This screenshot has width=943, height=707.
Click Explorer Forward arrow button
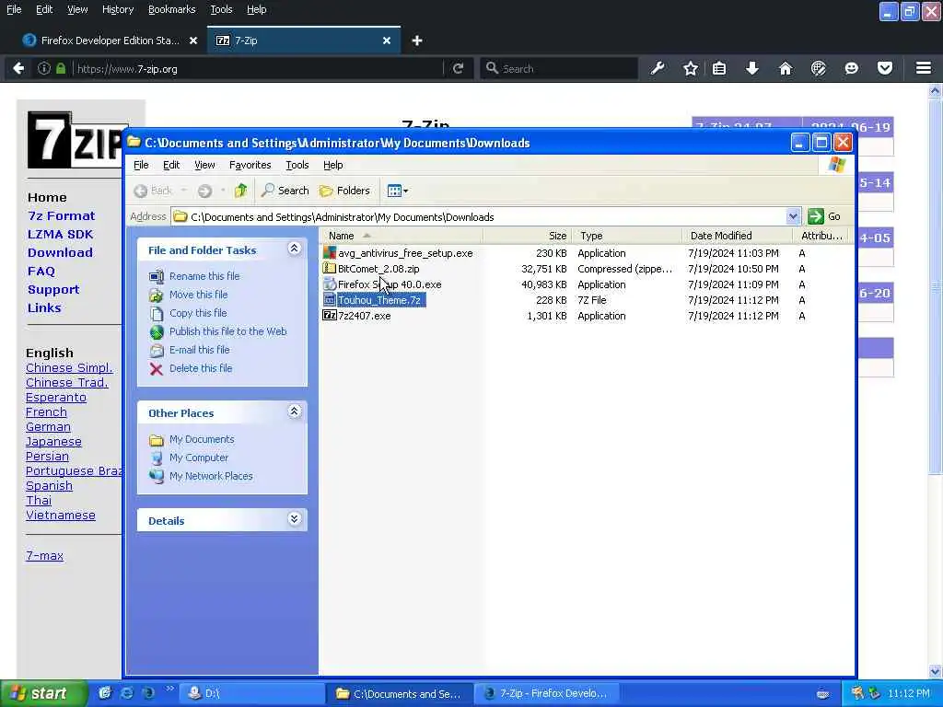click(205, 191)
